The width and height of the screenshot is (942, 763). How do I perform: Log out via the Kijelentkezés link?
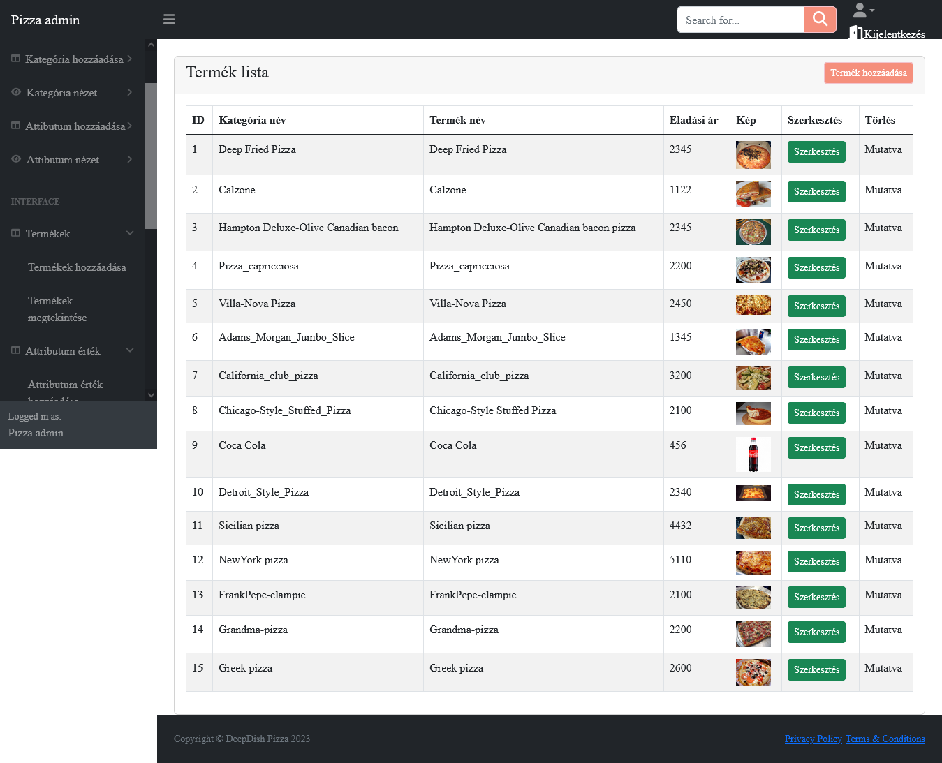pos(895,34)
